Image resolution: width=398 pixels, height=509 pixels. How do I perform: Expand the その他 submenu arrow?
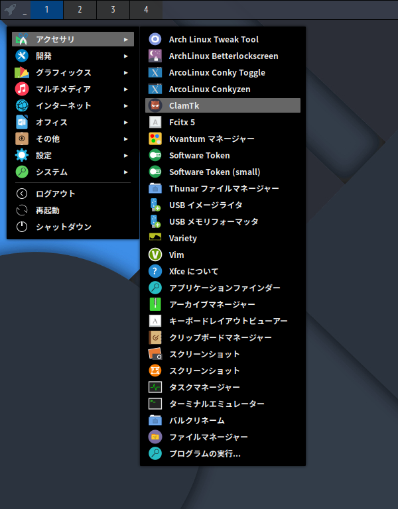tap(126, 139)
